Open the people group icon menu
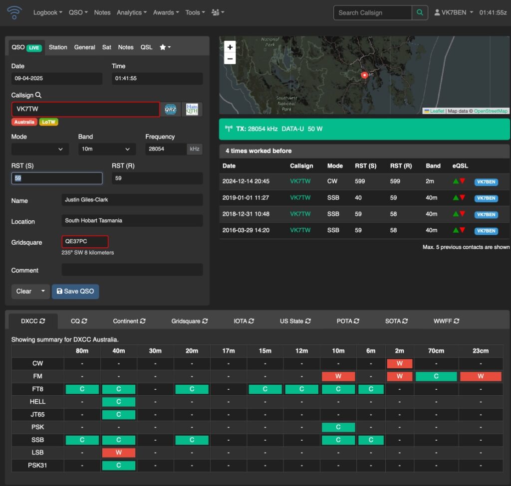 coord(218,12)
